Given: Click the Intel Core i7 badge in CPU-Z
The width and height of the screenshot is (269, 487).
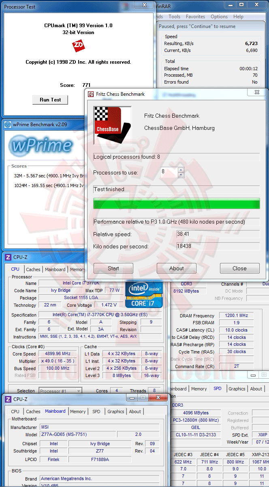Looking at the screenshot, I should [x=144, y=294].
